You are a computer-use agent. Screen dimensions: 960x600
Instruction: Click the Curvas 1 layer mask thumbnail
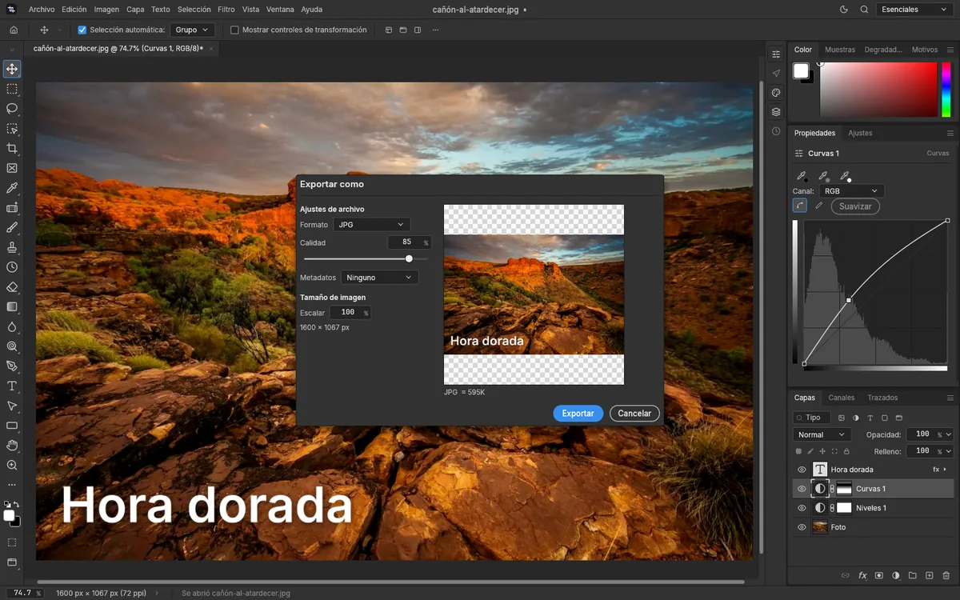point(844,489)
